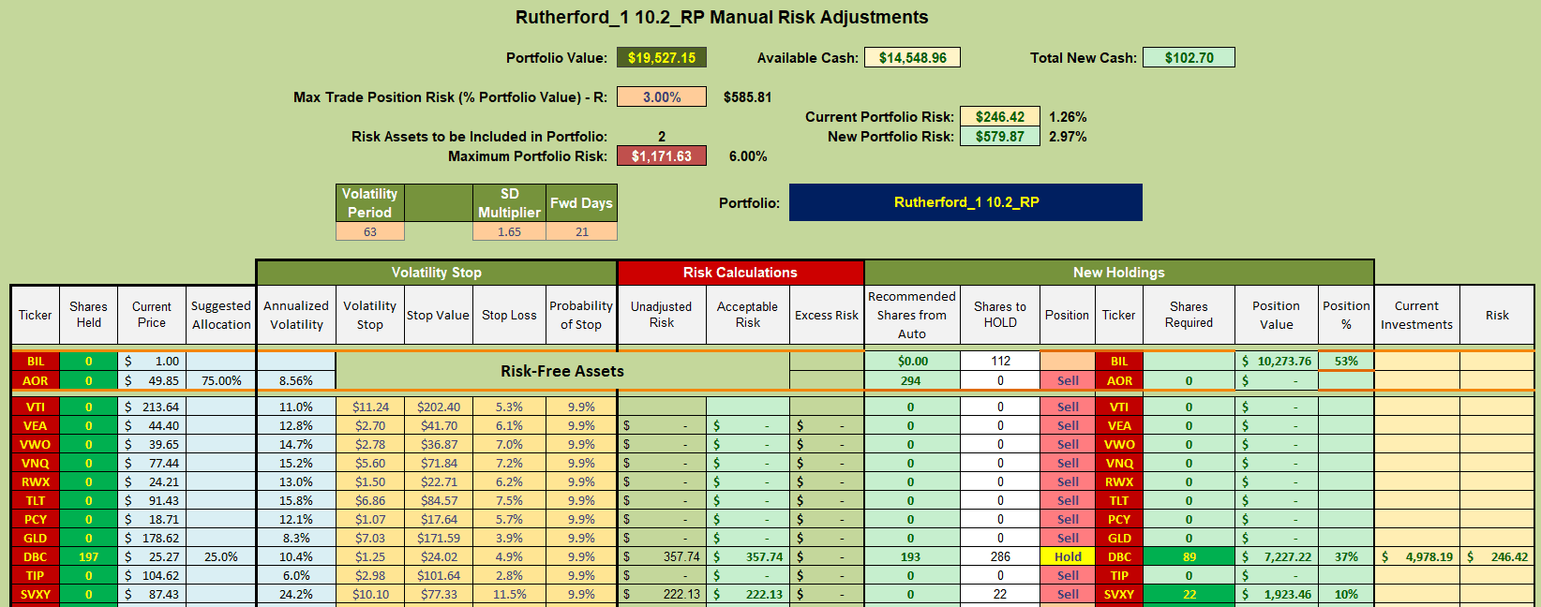Select the BIL ticker cell in first column
Viewport: 1541px width, 607px height.
click(x=36, y=361)
